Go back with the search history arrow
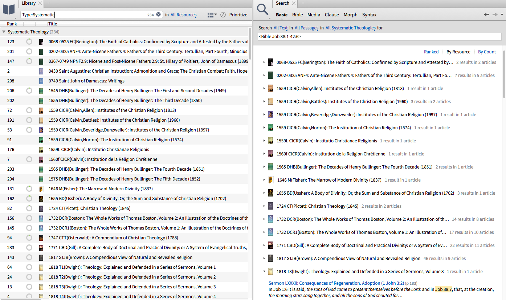Screen dimensions: 506x300 coord(486,15)
